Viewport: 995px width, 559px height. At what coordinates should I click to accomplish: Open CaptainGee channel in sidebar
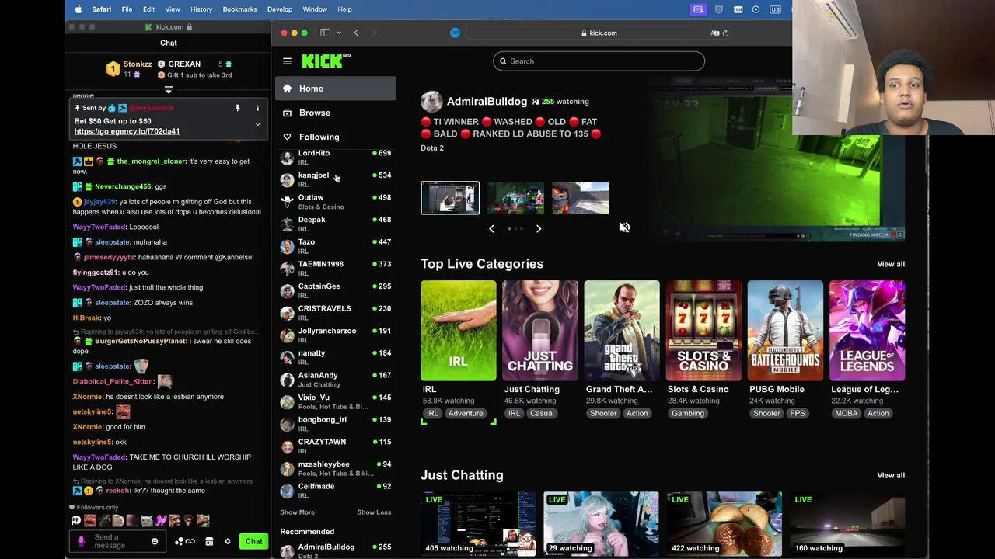click(x=336, y=290)
